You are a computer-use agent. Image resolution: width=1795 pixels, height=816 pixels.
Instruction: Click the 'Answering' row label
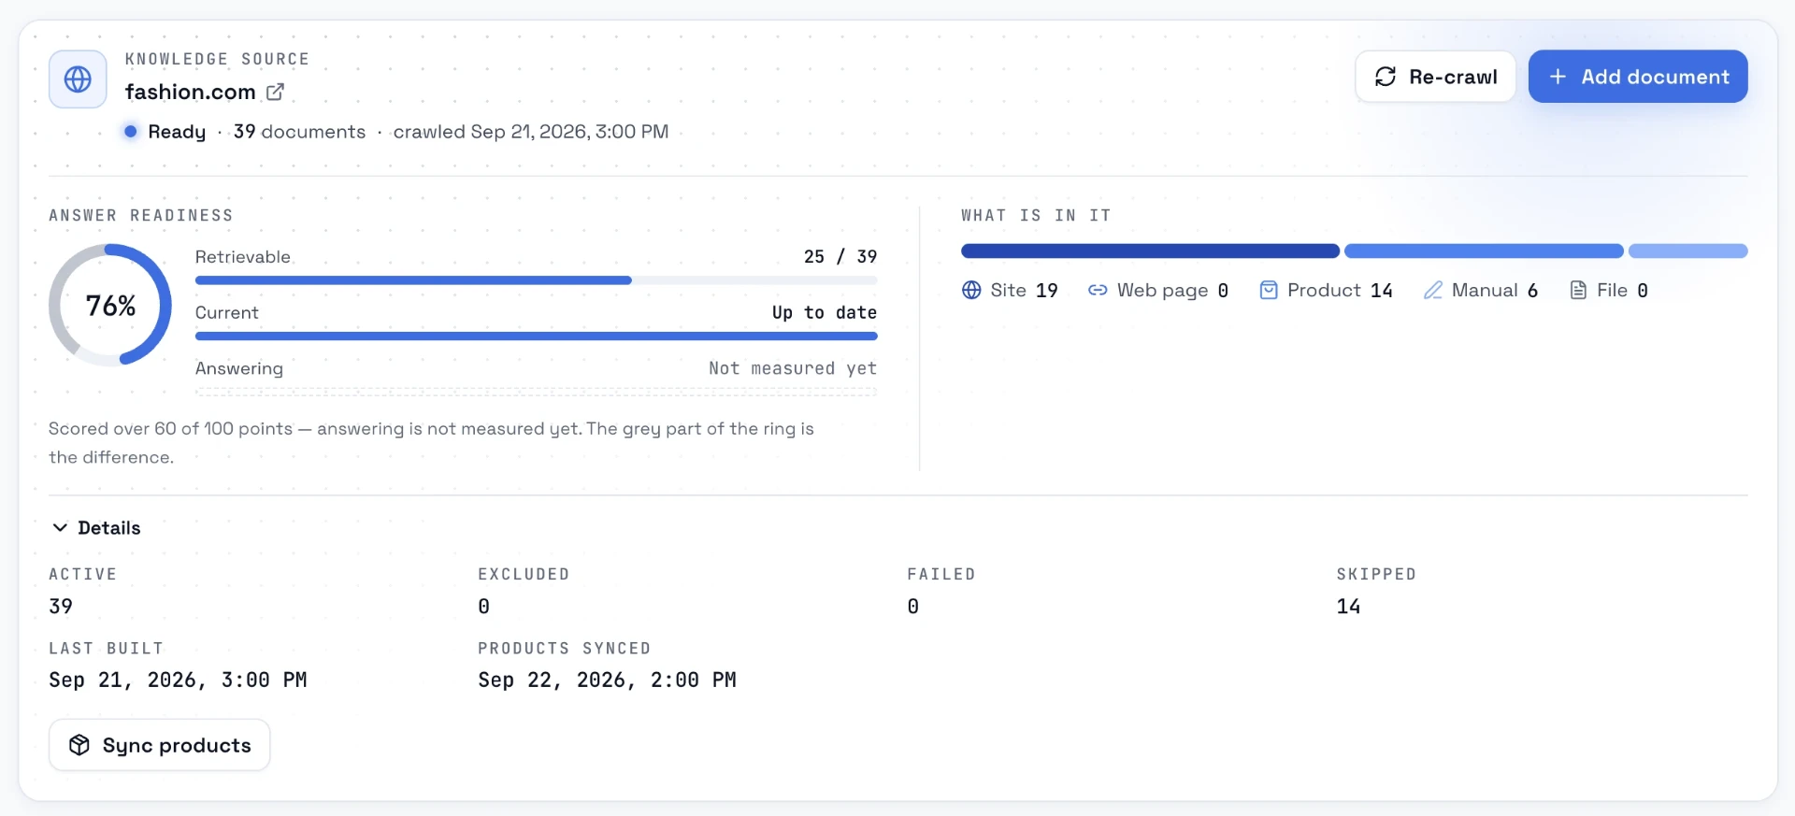(x=239, y=369)
